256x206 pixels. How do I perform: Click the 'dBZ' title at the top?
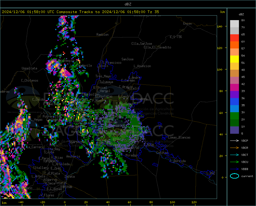(128, 4)
